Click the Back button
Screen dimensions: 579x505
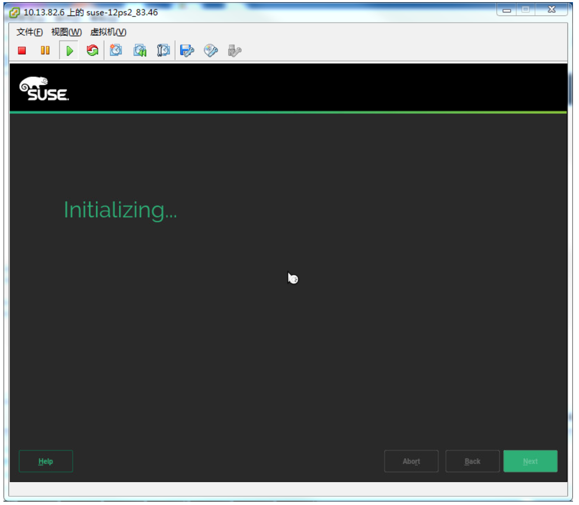coord(472,461)
